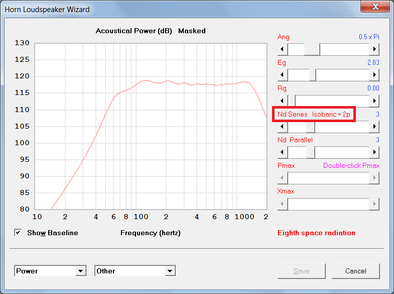Click the Rg value 0.00
394x294 pixels.
click(373, 88)
